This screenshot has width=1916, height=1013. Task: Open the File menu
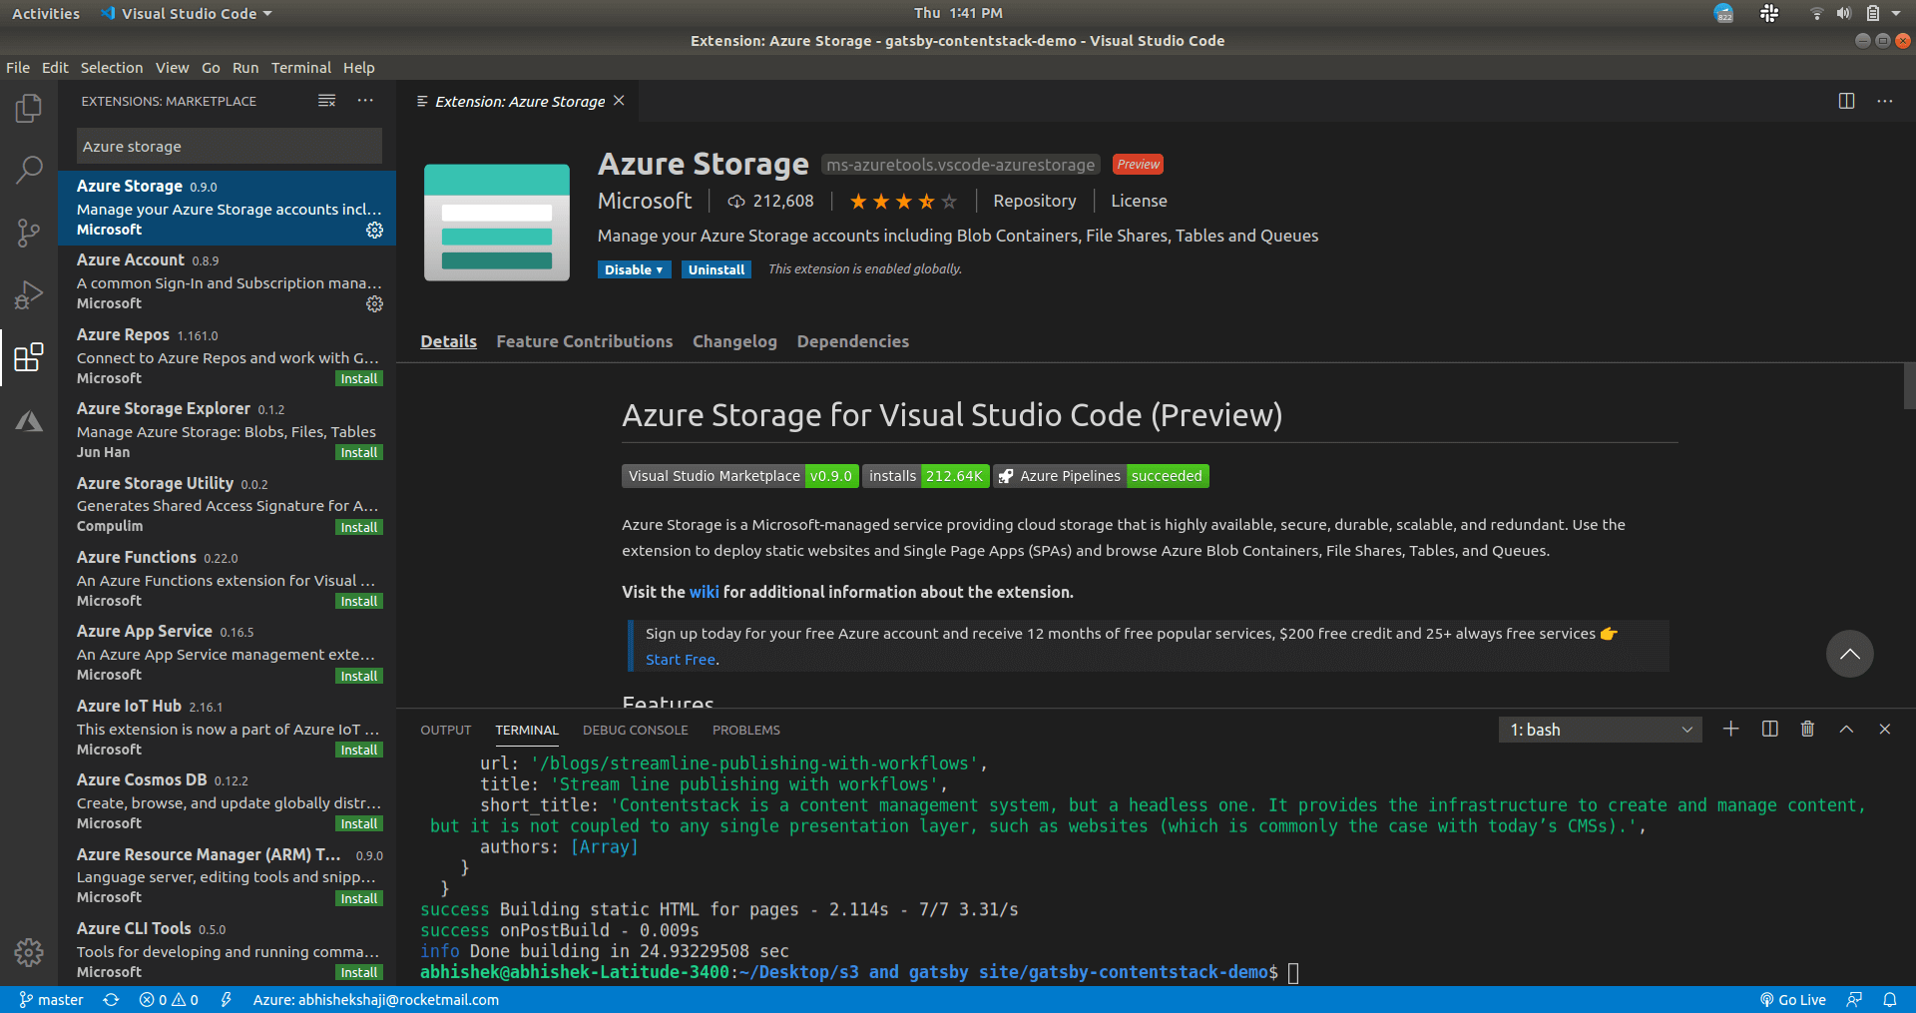pos(18,68)
